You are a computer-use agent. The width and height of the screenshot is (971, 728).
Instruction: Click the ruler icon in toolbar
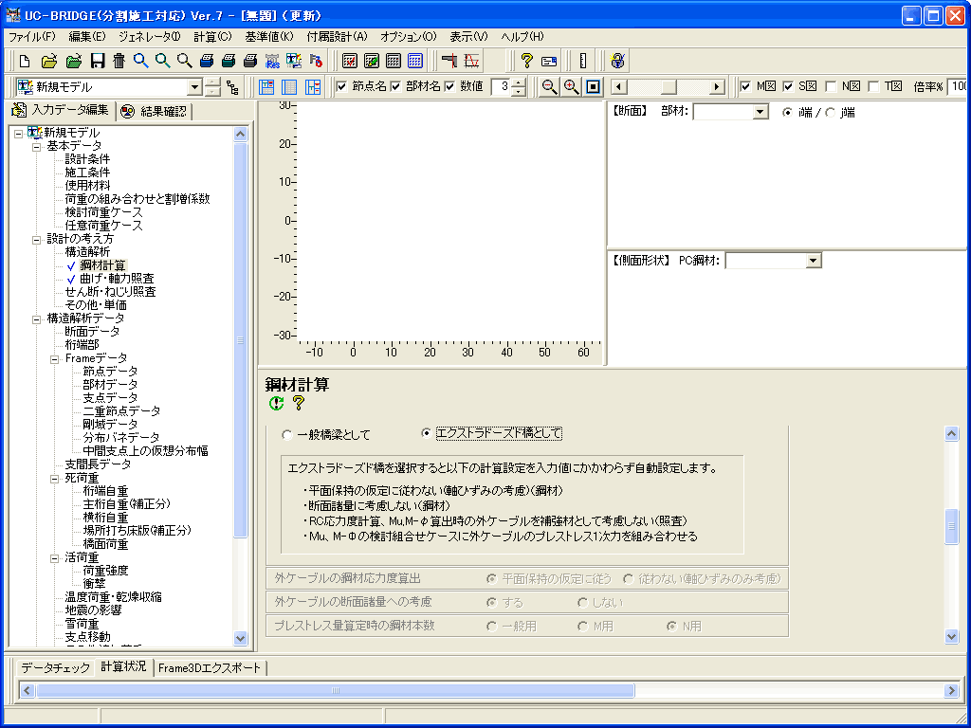pos(582,62)
